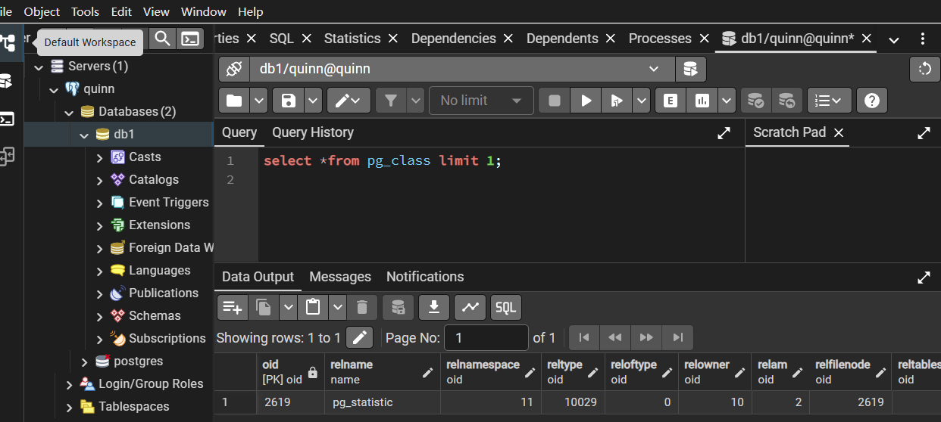Expand the Casts tree node
This screenshot has width=941, height=422.
pos(100,157)
